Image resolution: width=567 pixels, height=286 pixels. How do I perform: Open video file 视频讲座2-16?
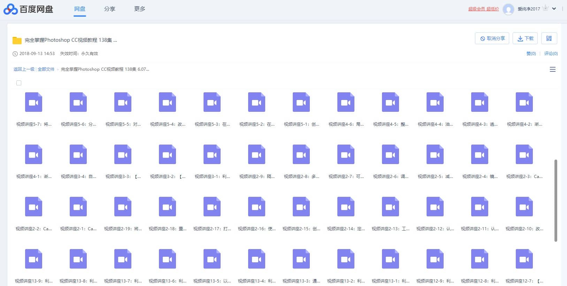pyautogui.click(x=257, y=207)
